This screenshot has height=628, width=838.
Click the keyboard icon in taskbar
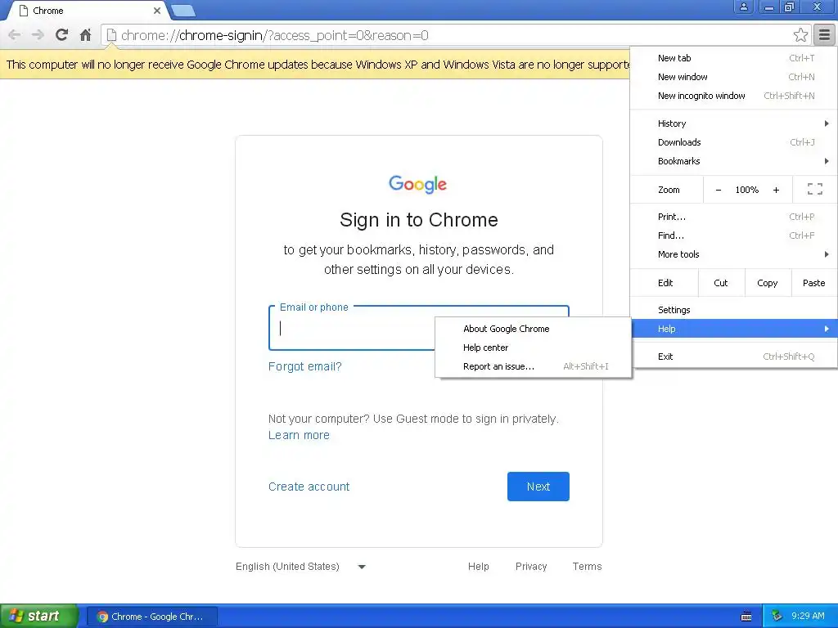[746, 617]
